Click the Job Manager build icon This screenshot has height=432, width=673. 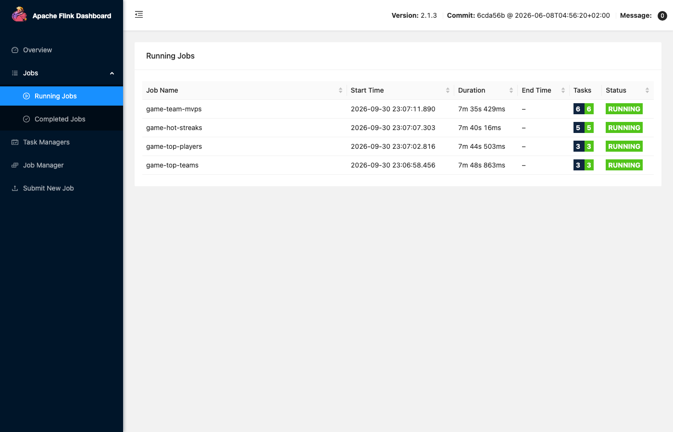coord(15,165)
